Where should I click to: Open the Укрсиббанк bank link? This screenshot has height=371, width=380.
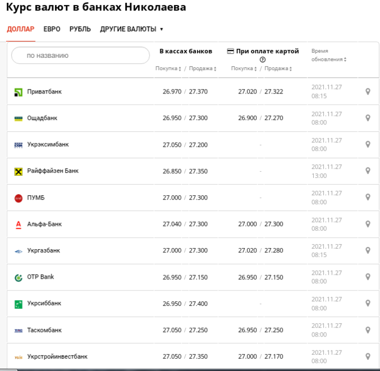[44, 303]
